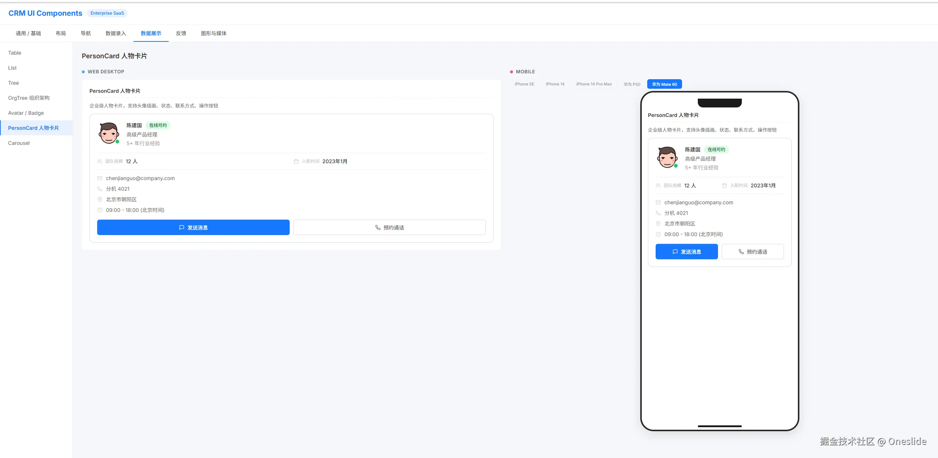Click the avatar illustration in mobile preview

click(x=667, y=157)
